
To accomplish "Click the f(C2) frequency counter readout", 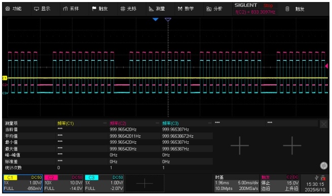I will (255, 12).
